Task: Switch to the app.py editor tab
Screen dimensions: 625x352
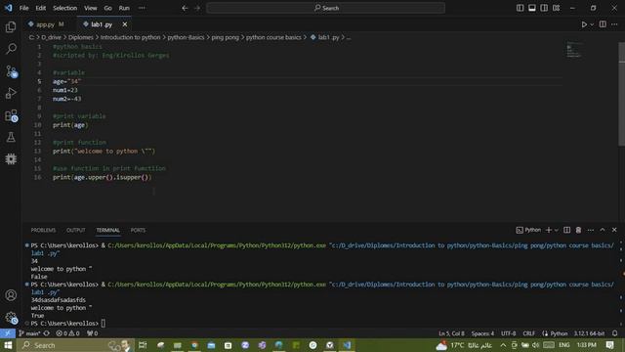Action: pos(46,24)
